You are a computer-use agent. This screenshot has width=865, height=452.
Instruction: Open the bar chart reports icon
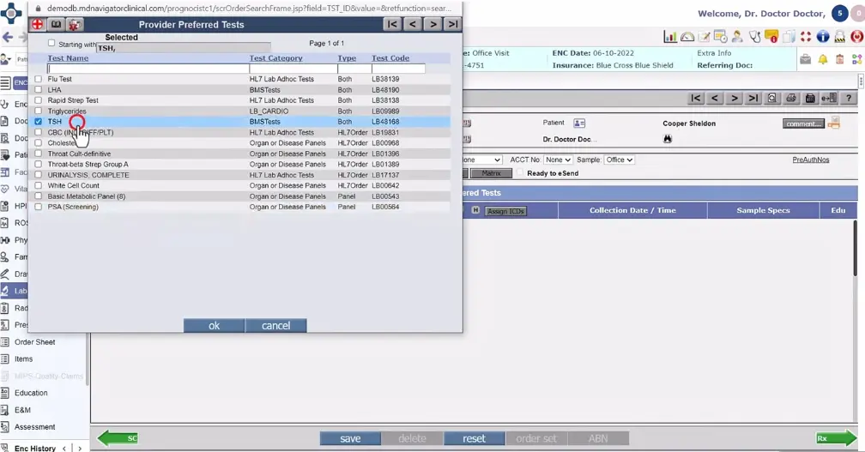point(670,37)
